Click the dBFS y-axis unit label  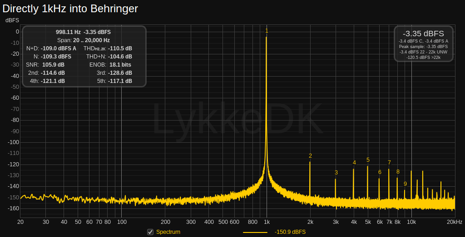coord(12,21)
